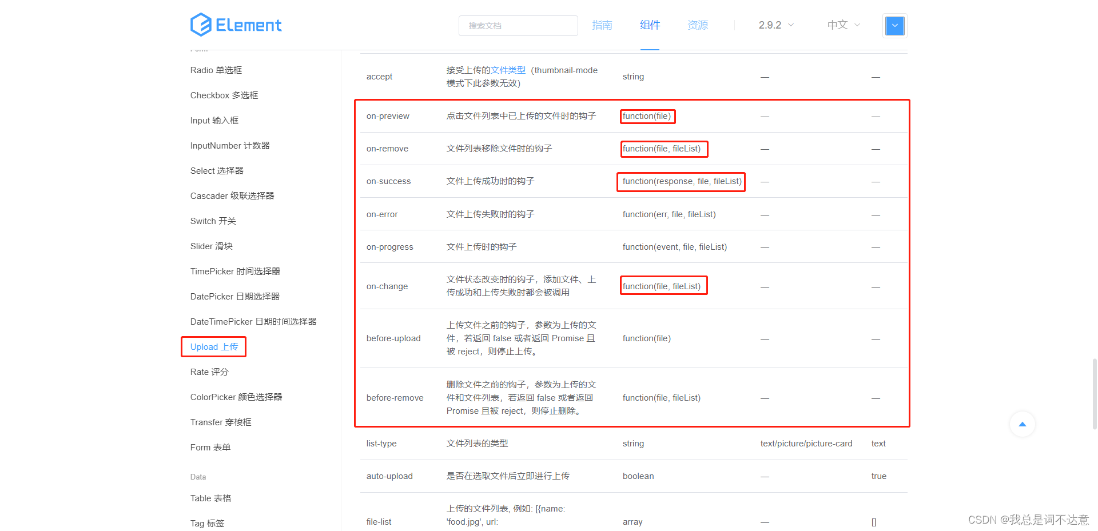Open the 文件类型 link in the accept row

point(507,70)
